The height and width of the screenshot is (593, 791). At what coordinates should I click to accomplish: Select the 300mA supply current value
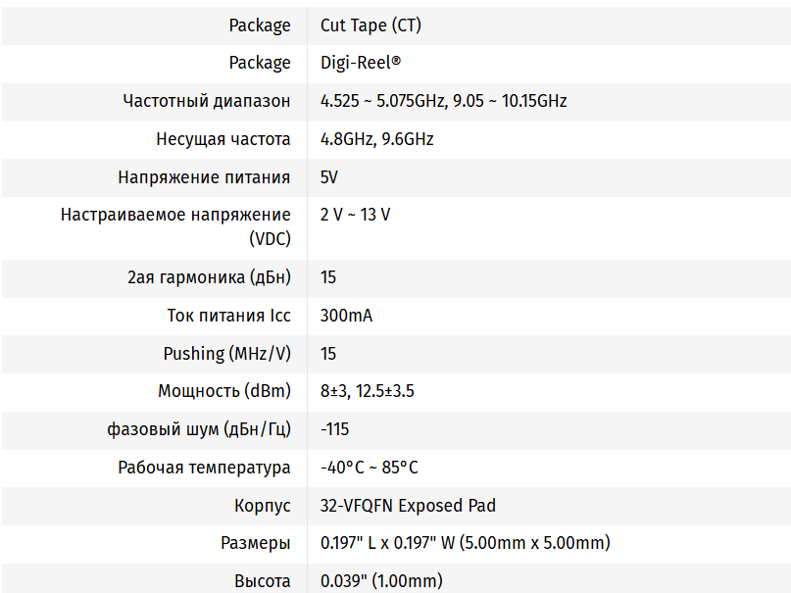point(347,316)
